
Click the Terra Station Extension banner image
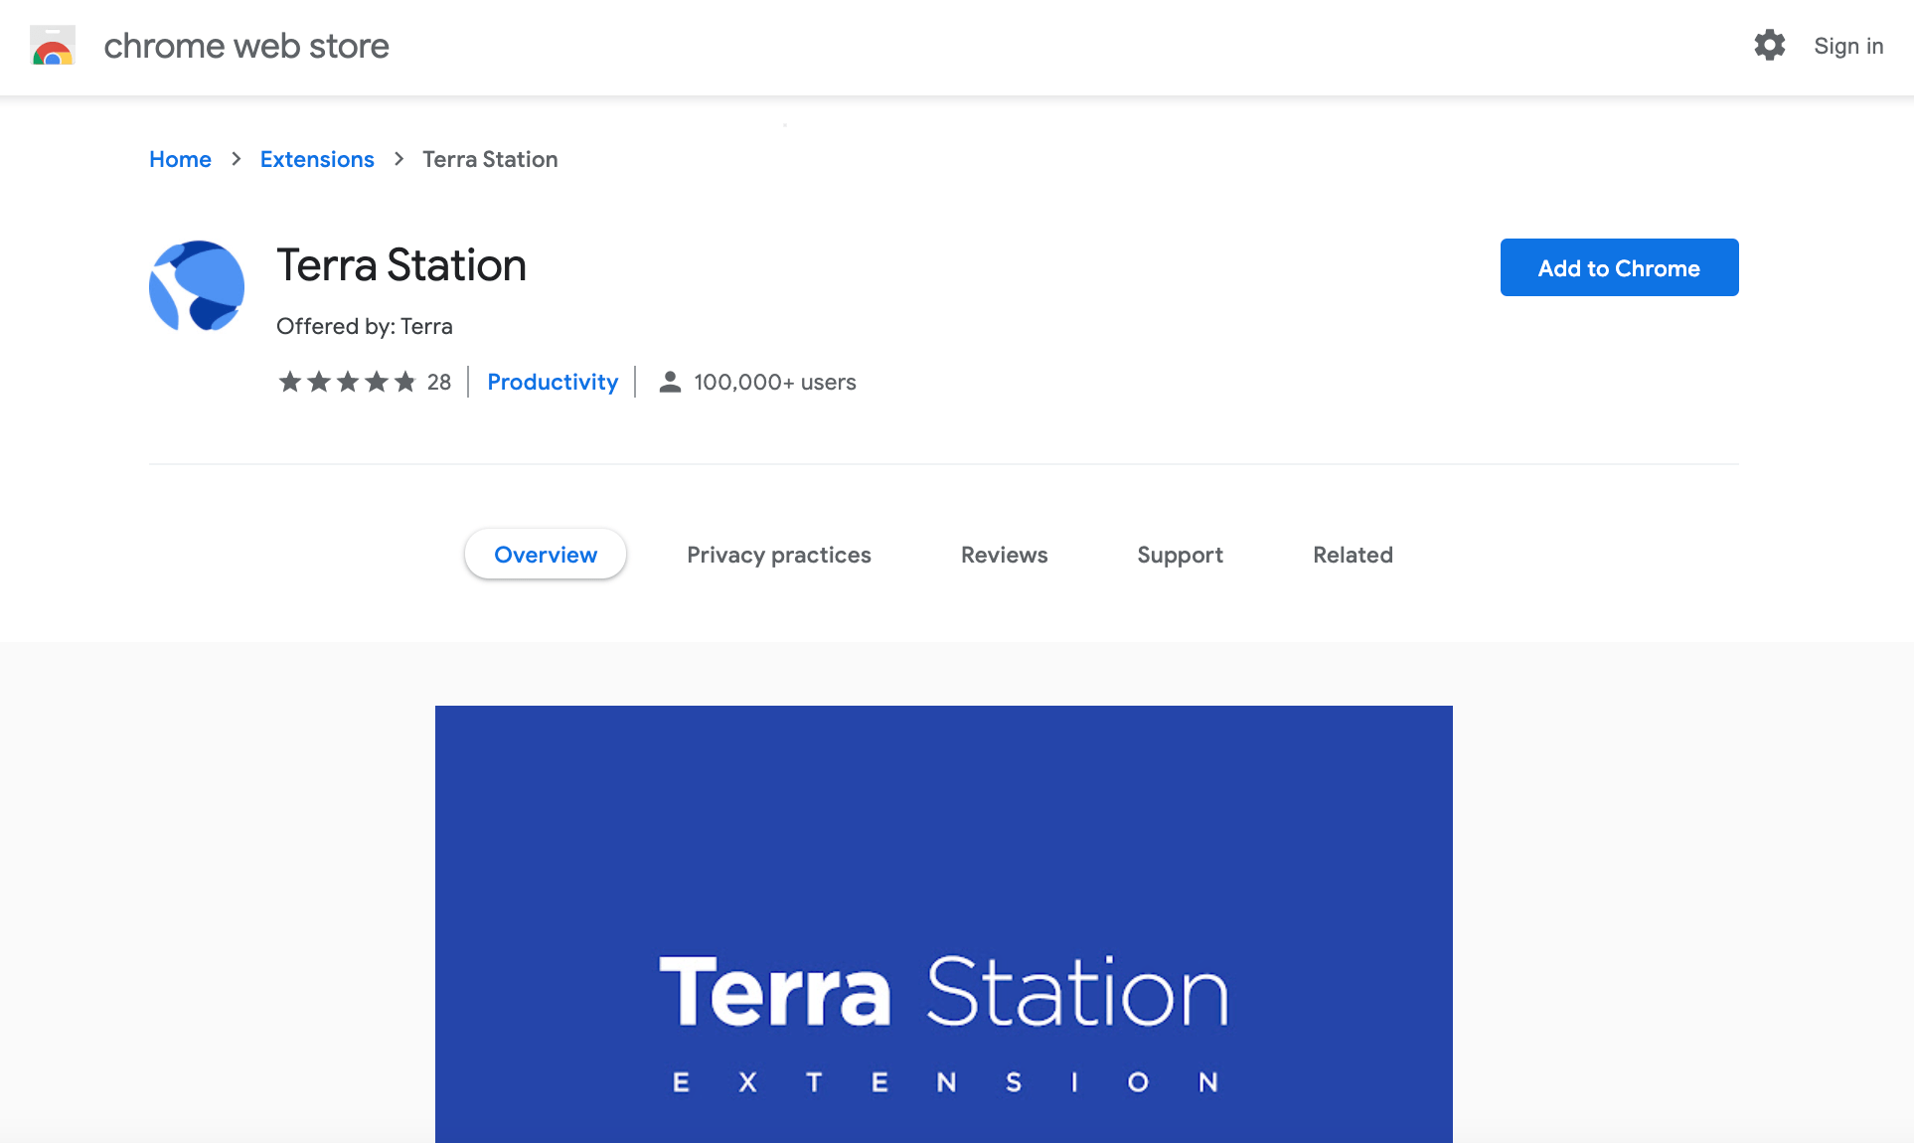[943, 924]
